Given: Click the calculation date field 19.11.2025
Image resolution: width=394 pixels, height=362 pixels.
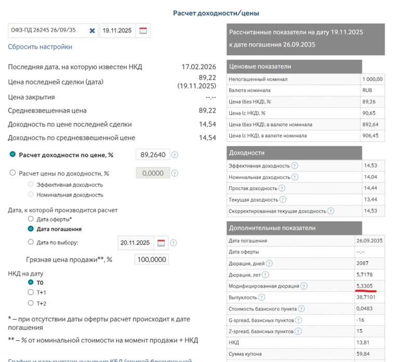Looking at the screenshot, I should click(117, 31).
